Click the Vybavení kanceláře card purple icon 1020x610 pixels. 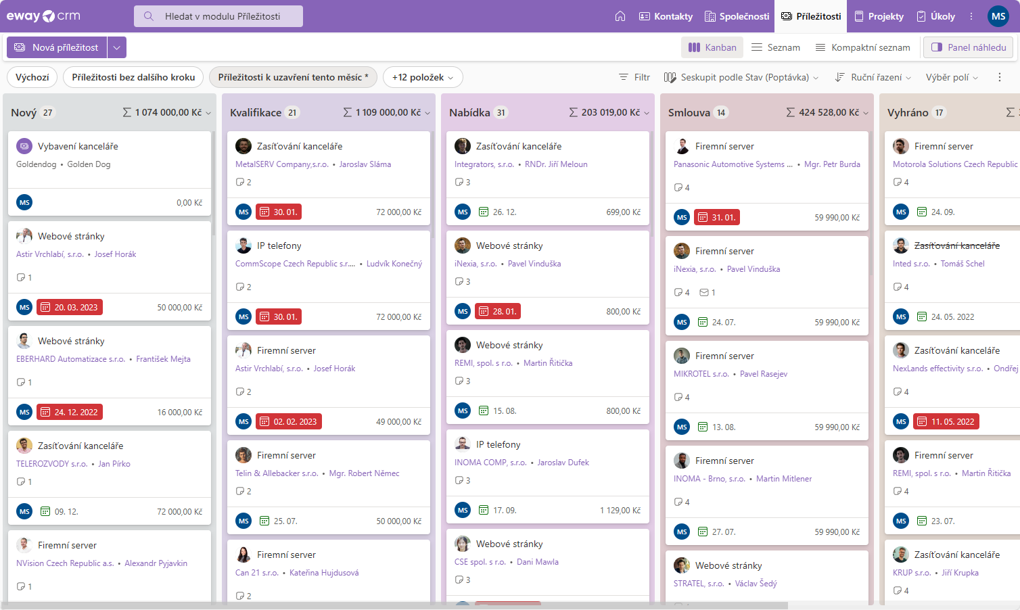24,146
